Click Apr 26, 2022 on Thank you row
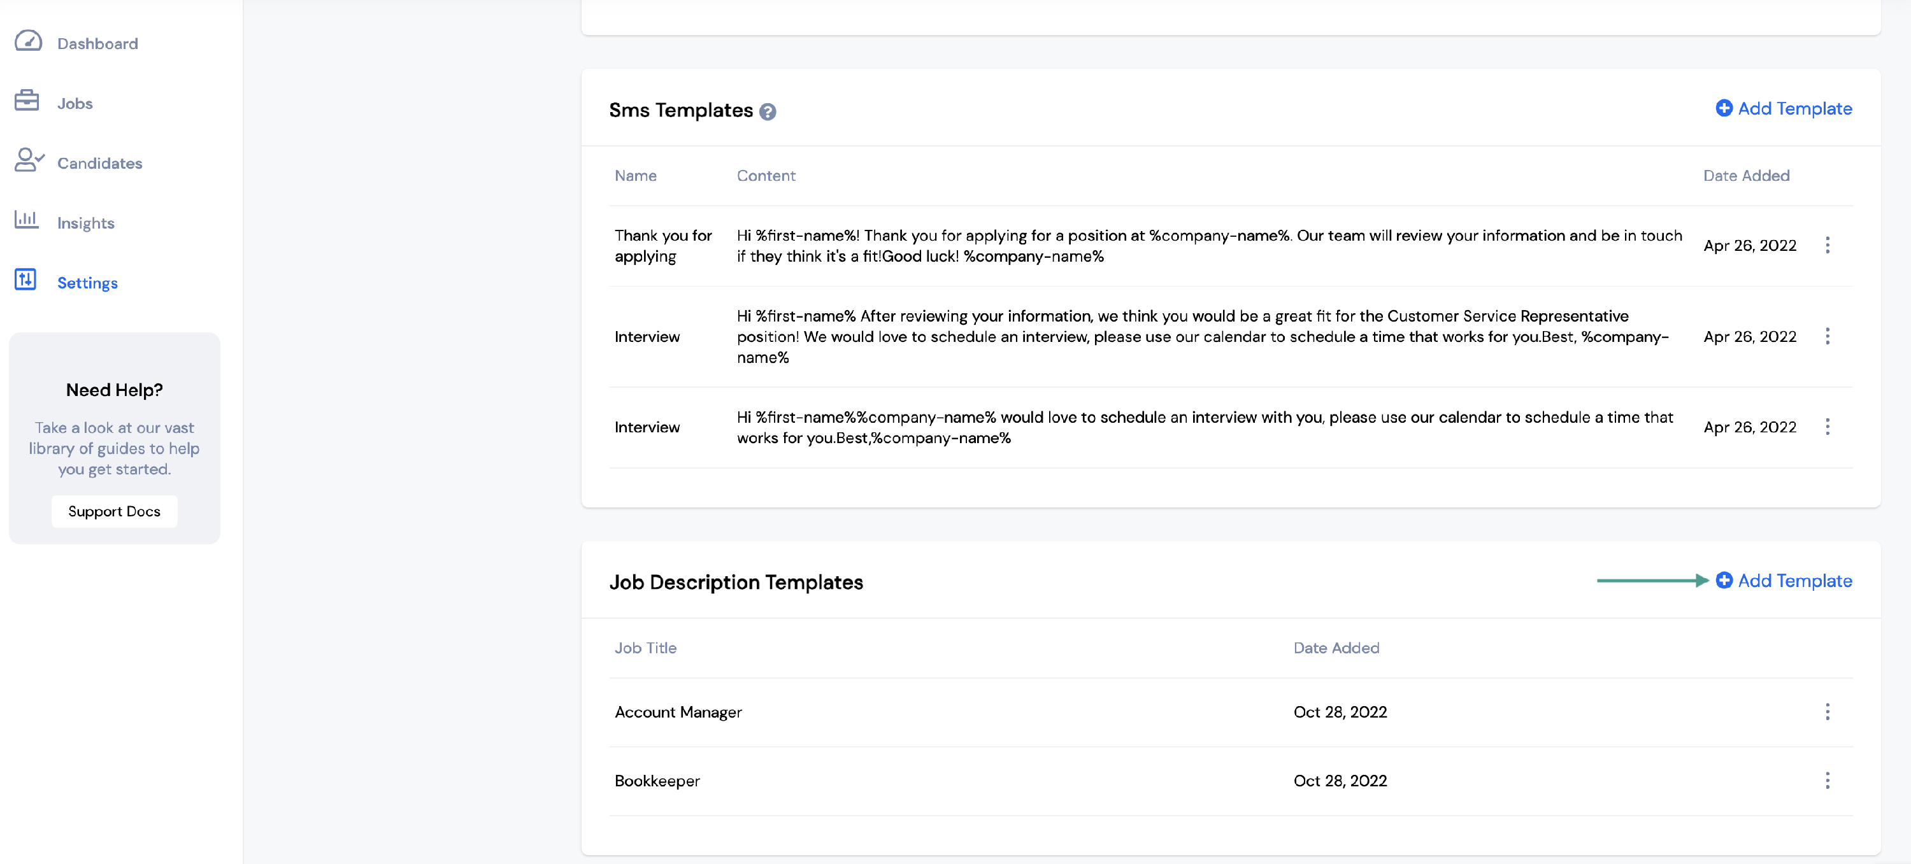1911x864 pixels. pos(1750,246)
